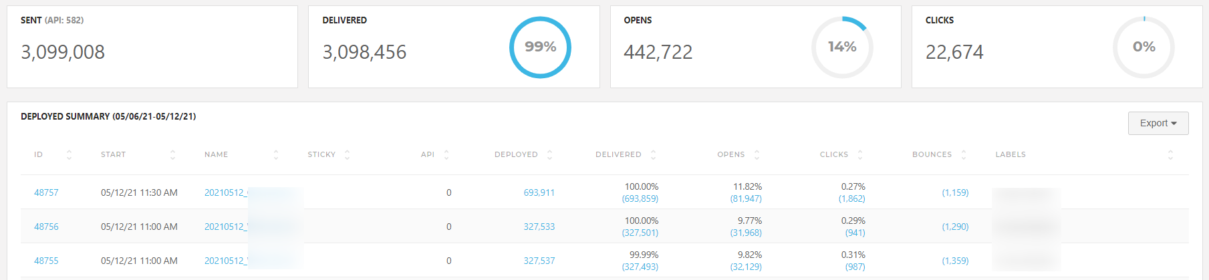Sort by Start date column arrows
Screen dimensions: 1209x280
pyautogui.click(x=172, y=155)
